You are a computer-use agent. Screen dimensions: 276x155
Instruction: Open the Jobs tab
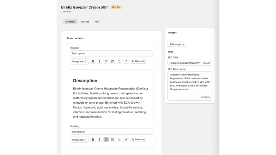pyautogui.click(x=97, y=22)
